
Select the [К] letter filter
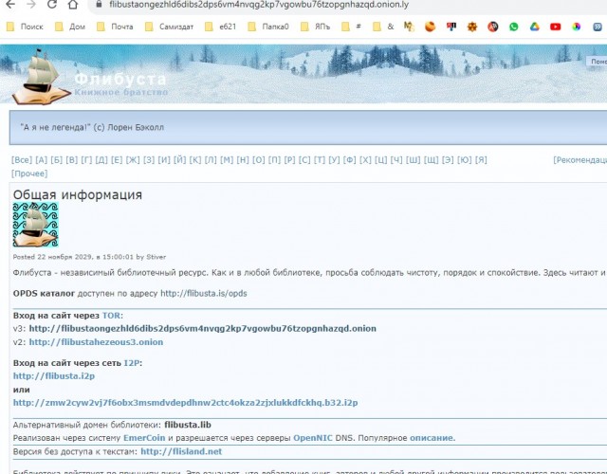(195, 160)
